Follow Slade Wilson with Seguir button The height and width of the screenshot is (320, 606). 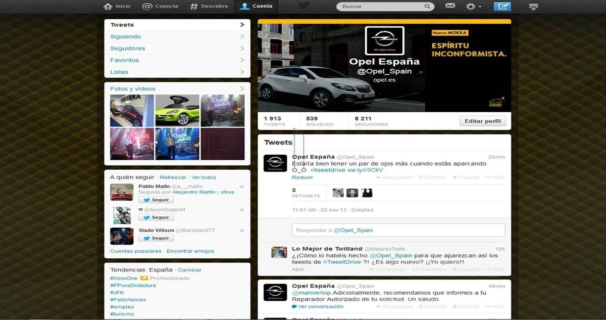(x=156, y=238)
